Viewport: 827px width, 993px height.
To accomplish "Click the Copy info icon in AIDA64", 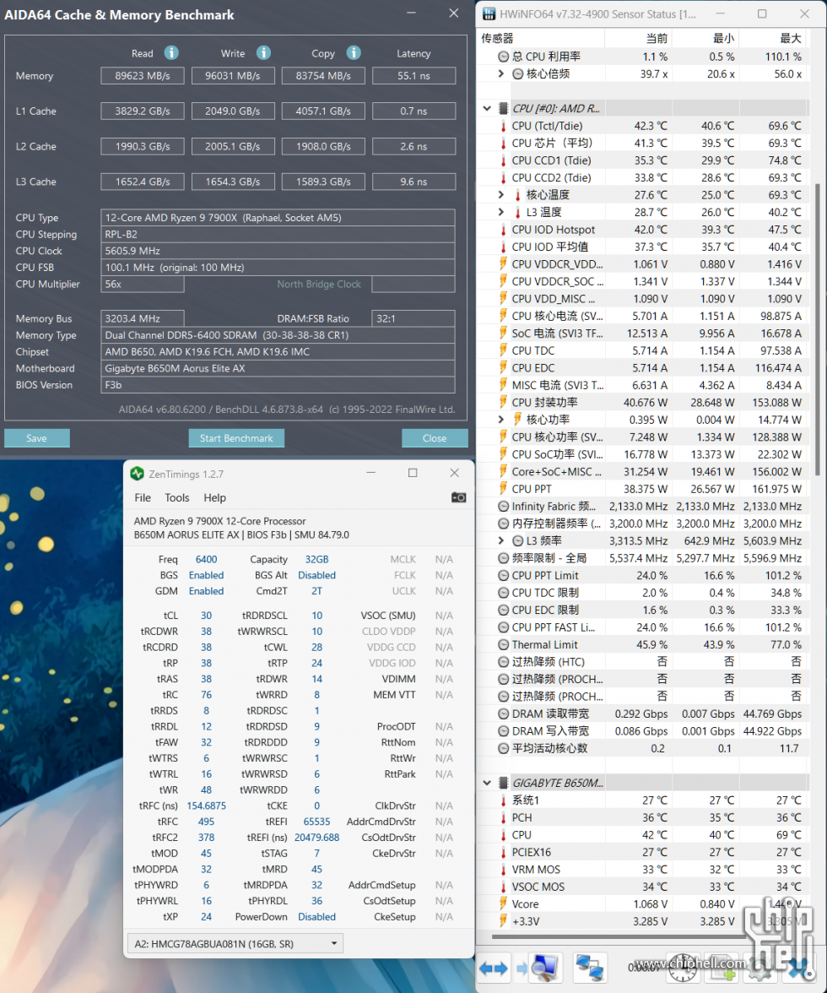I will 354,53.
